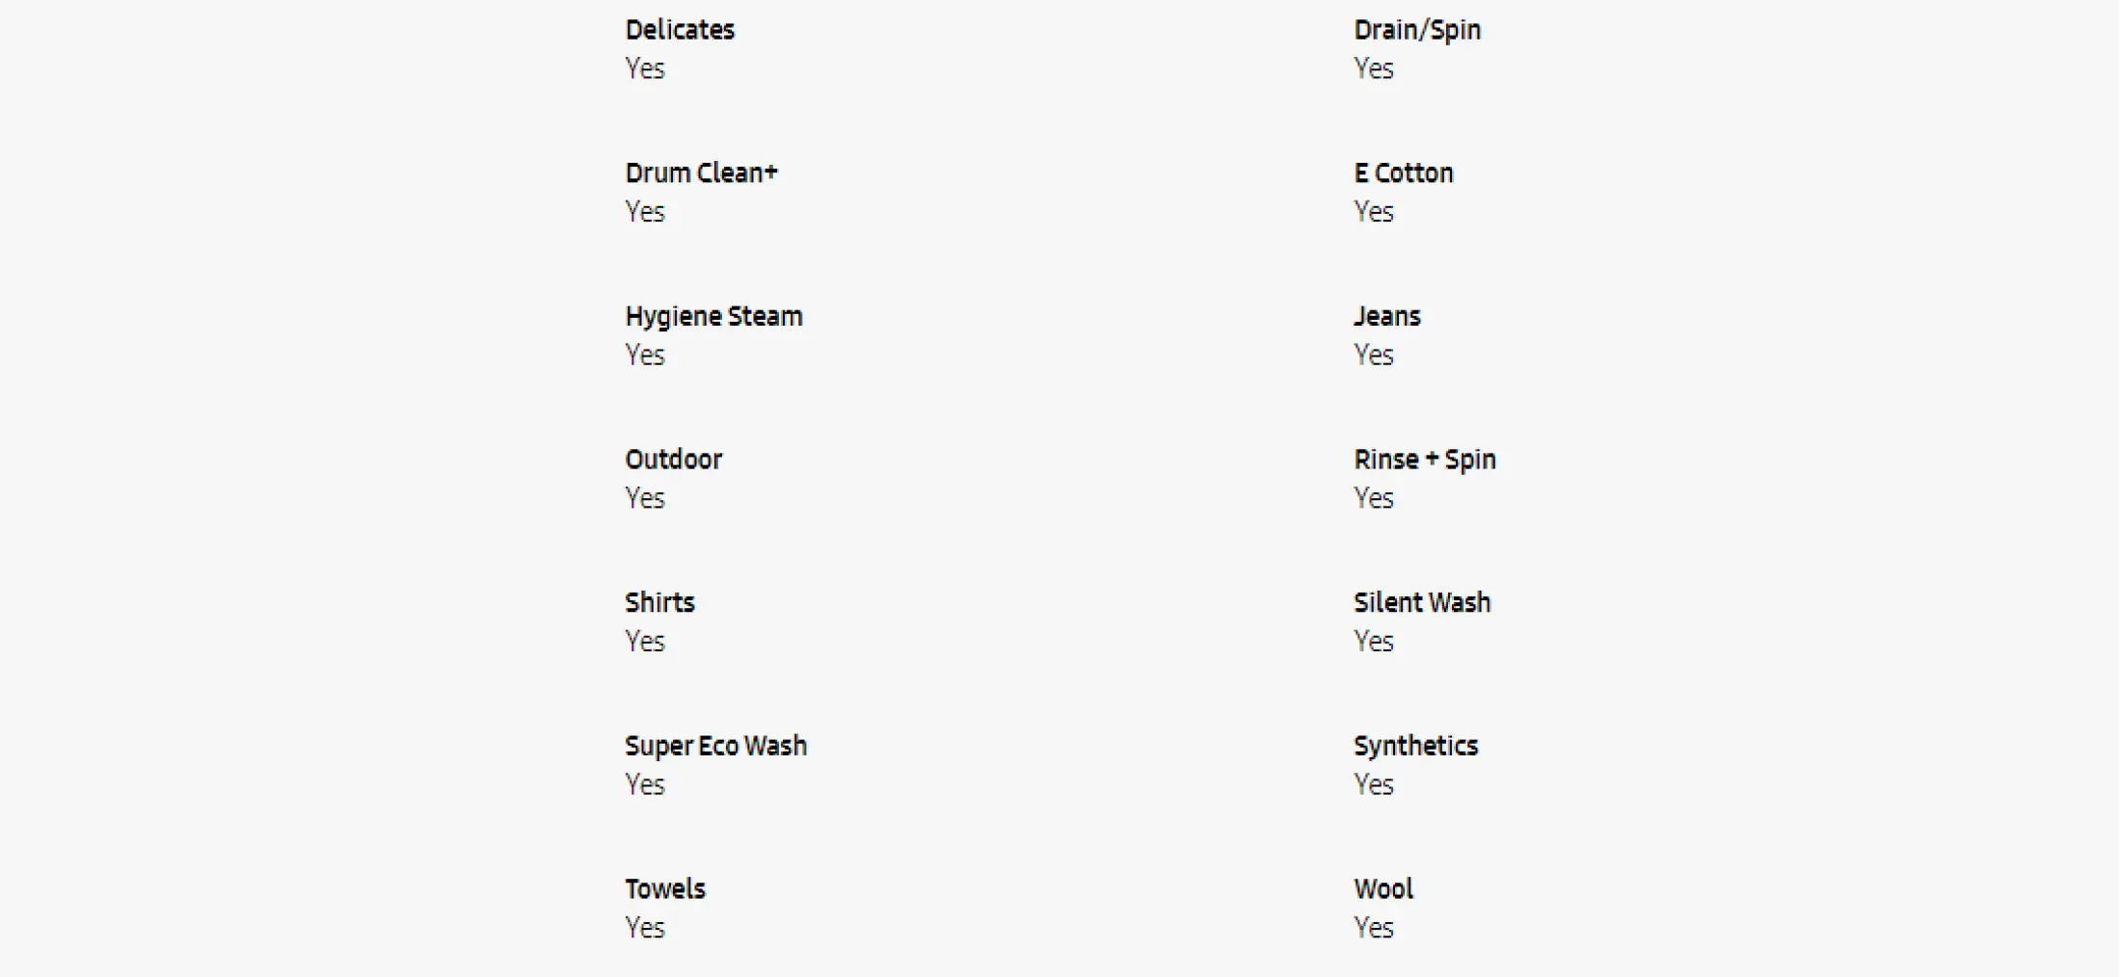Click the Outdoor cycle label

click(x=674, y=460)
